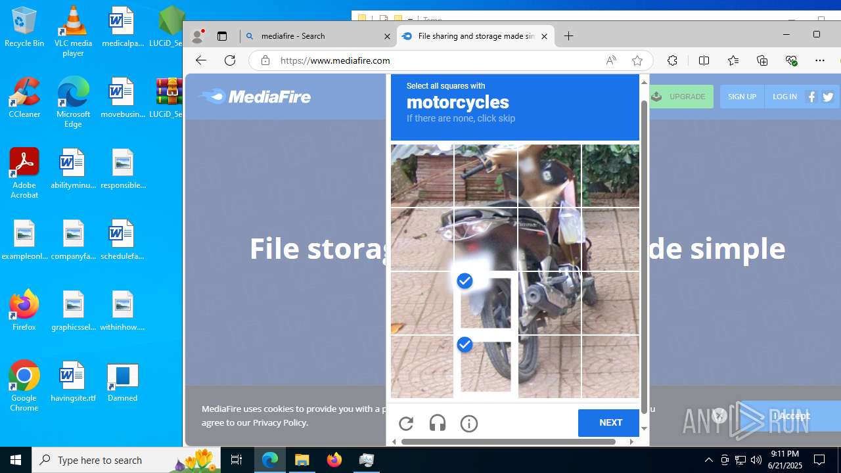Select havingsite.rtf desktop file
The image size is (841, 473).
coord(73,382)
